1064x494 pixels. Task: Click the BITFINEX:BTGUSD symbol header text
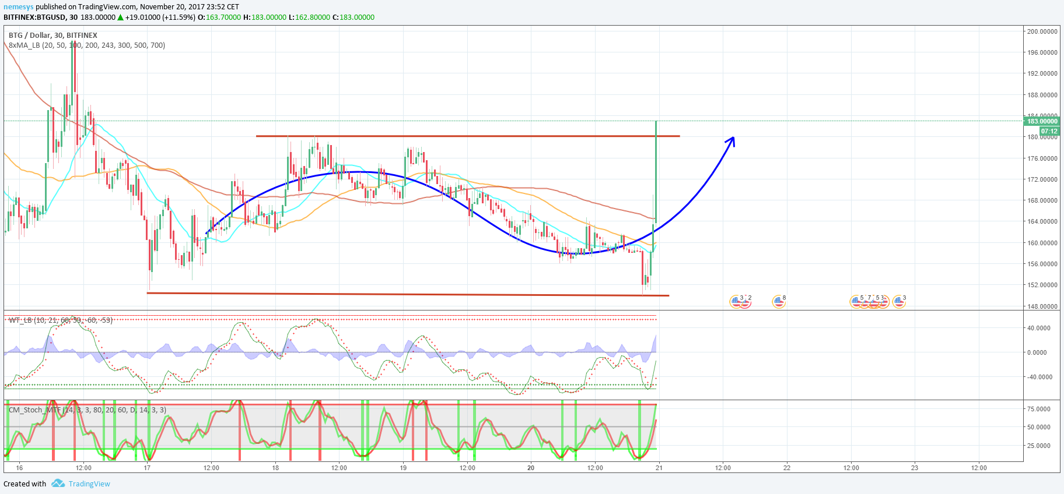click(34, 17)
